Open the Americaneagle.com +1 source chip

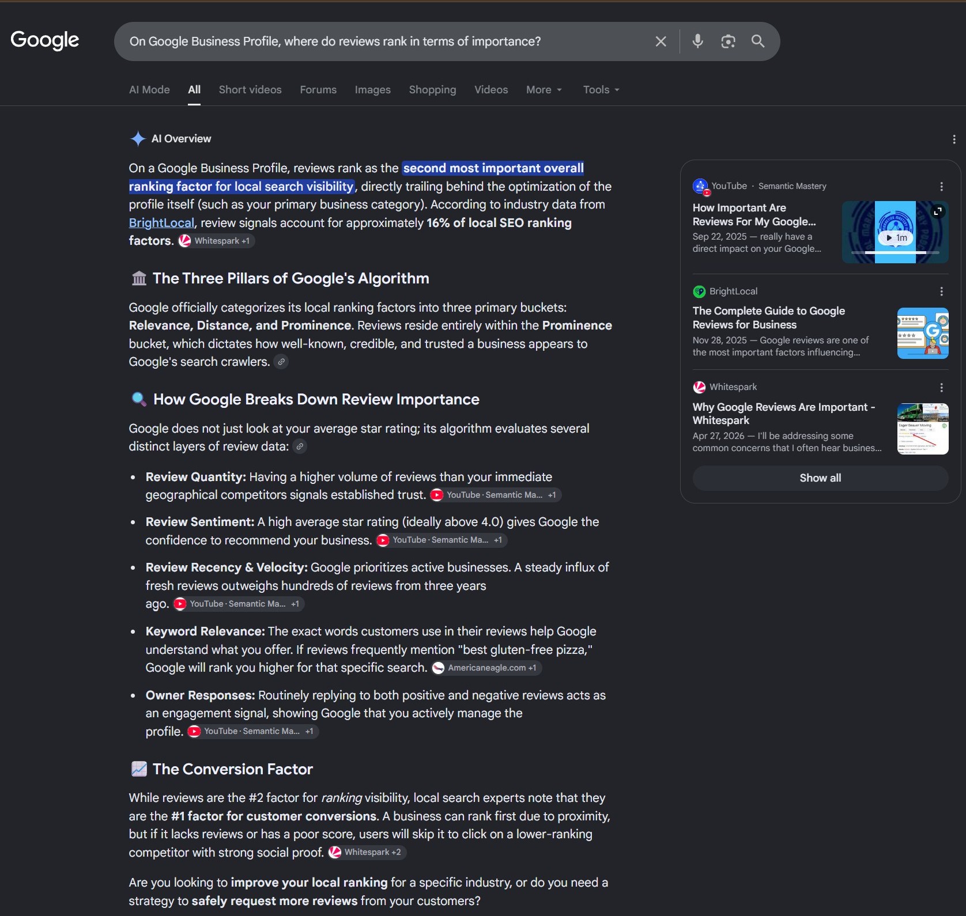coord(486,668)
